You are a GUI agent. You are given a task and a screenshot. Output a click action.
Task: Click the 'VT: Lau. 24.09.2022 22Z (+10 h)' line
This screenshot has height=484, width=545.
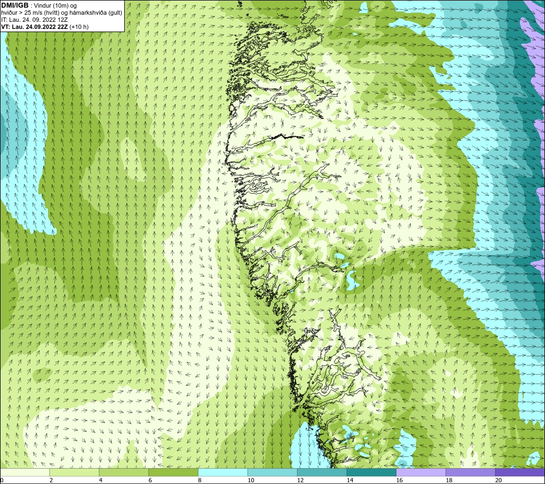(45, 27)
